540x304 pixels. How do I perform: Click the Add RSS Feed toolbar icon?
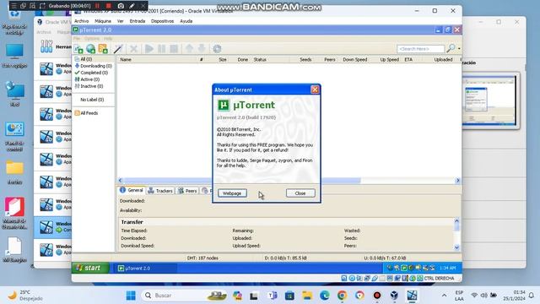[103, 49]
